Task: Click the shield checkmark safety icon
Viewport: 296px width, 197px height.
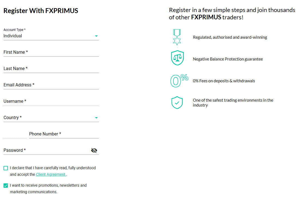Action: 177,102
